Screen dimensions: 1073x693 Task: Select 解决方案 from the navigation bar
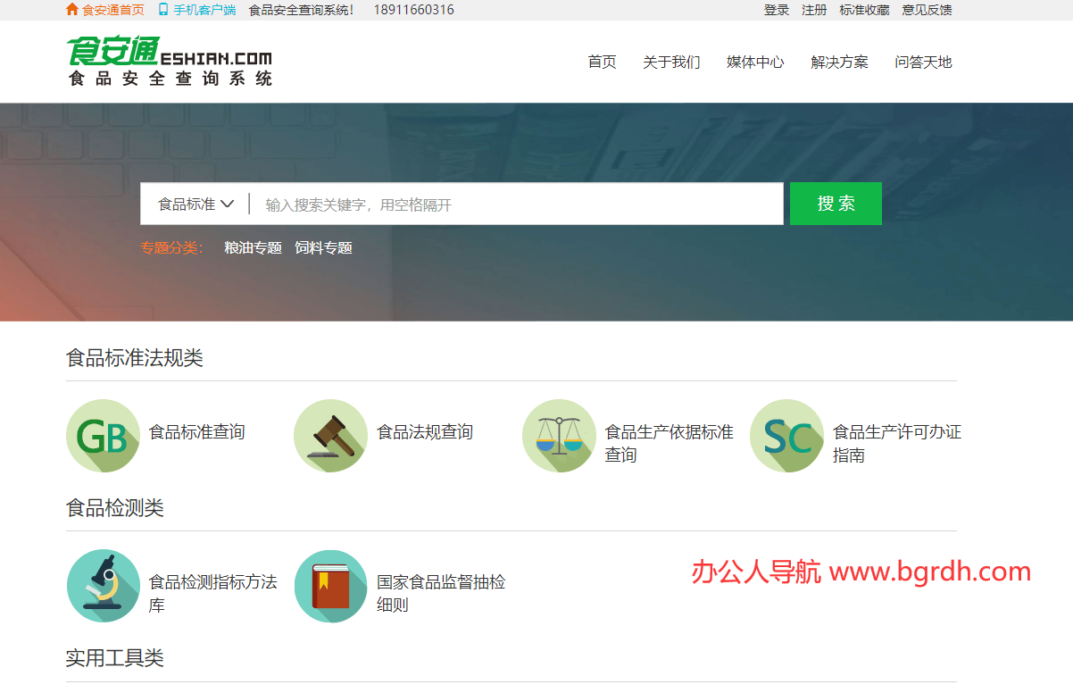click(x=839, y=62)
